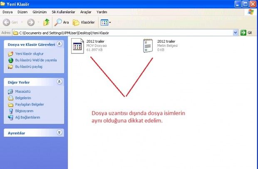Collapse the Dosya ve Klasör Görevleri panel

pyautogui.click(x=60, y=44)
